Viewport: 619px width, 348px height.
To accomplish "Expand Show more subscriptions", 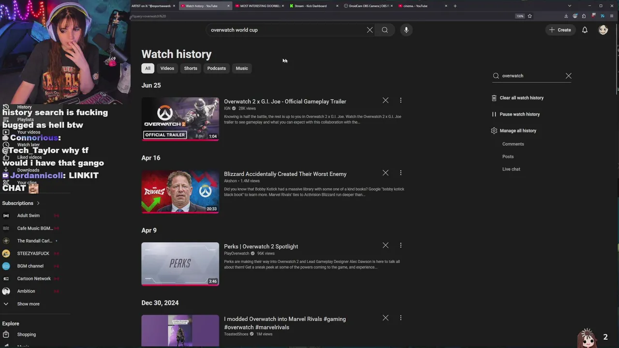I will tap(28, 304).
